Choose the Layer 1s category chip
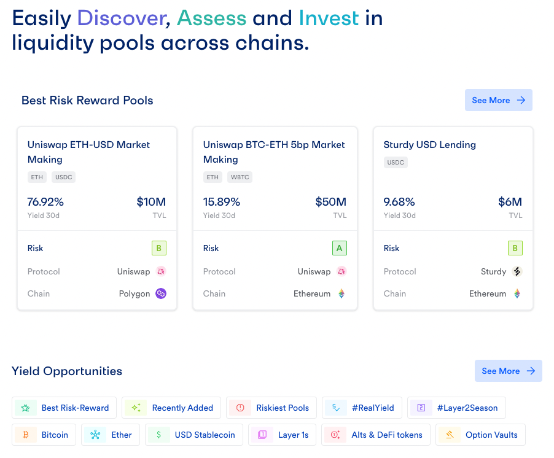The width and height of the screenshot is (554, 458). point(283,435)
